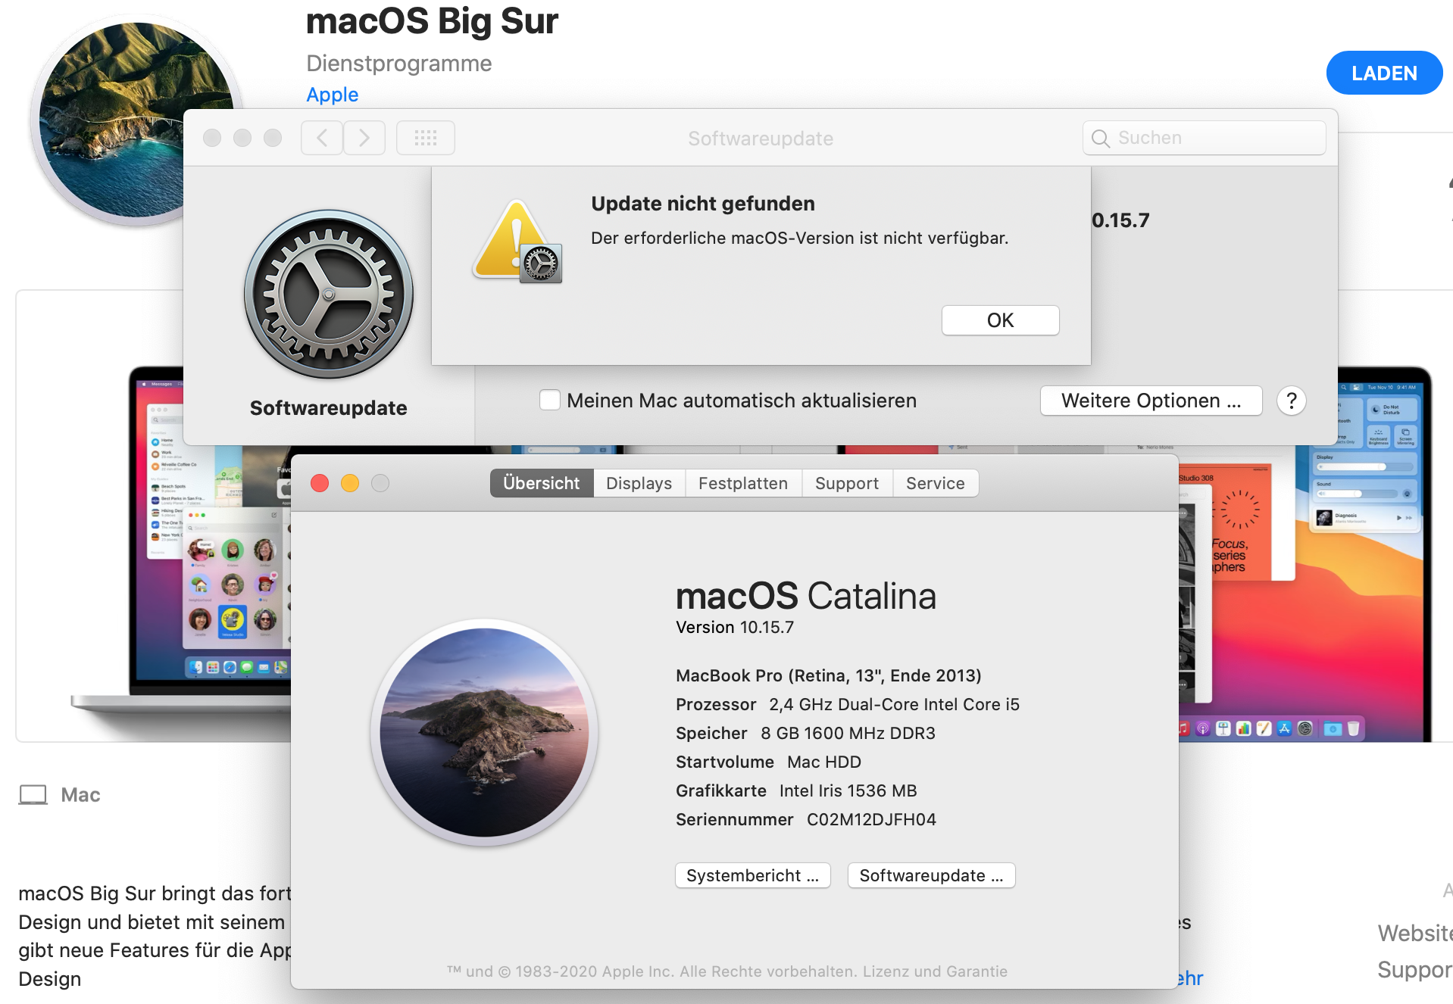The width and height of the screenshot is (1453, 1004).
Task: Open the Service tab
Action: [x=936, y=483]
